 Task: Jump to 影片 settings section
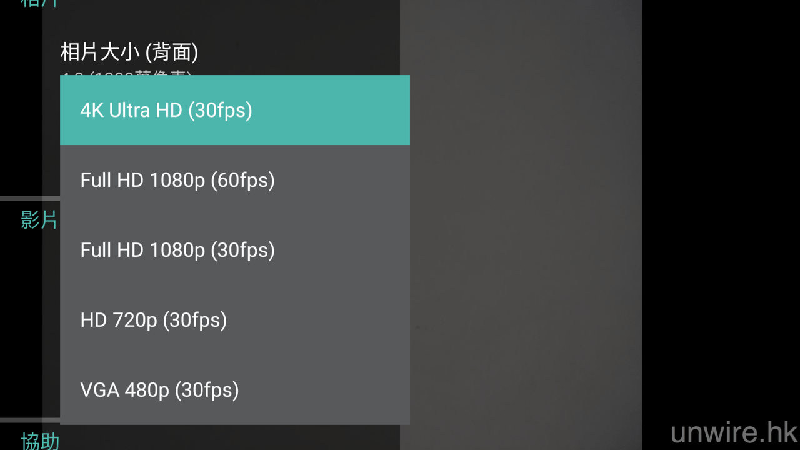pyautogui.click(x=39, y=220)
